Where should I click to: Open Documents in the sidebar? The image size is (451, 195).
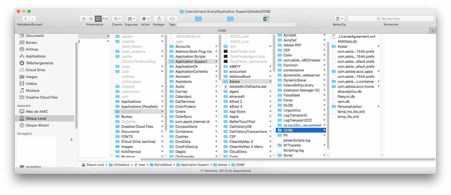pos(35,36)
